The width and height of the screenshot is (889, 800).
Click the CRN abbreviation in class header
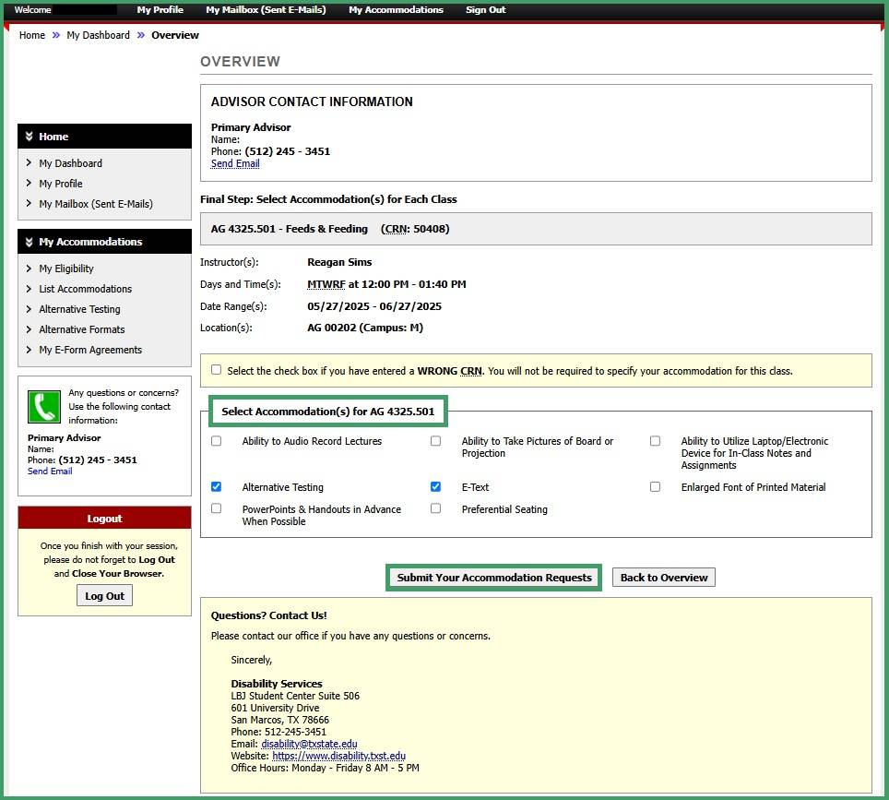click(x=397, y=229)
